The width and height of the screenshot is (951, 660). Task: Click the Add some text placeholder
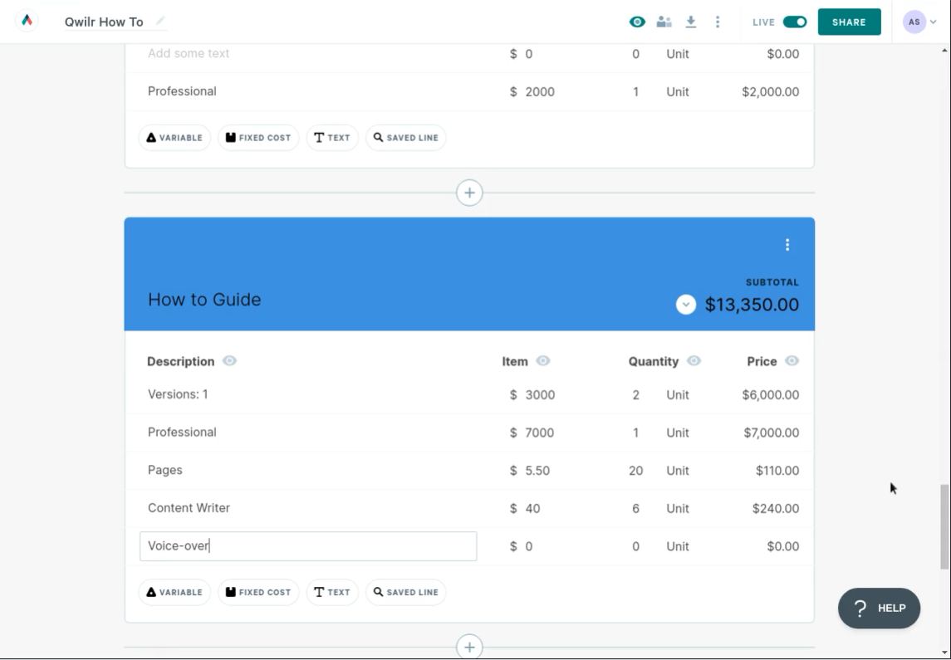click(189, 53)
